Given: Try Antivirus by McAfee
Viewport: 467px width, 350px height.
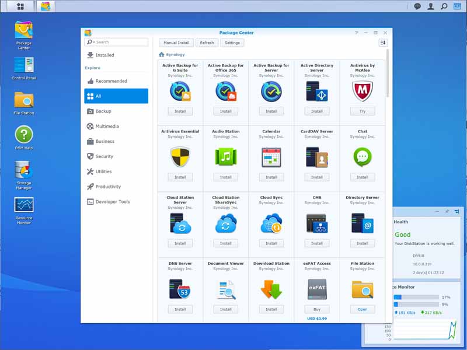Looking at the screenshot, I should [363, 111].
